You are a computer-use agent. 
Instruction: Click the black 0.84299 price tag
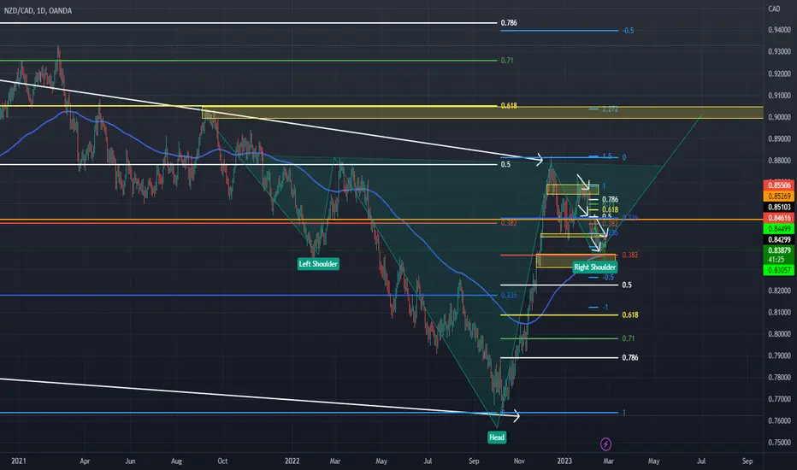[779, 239]
